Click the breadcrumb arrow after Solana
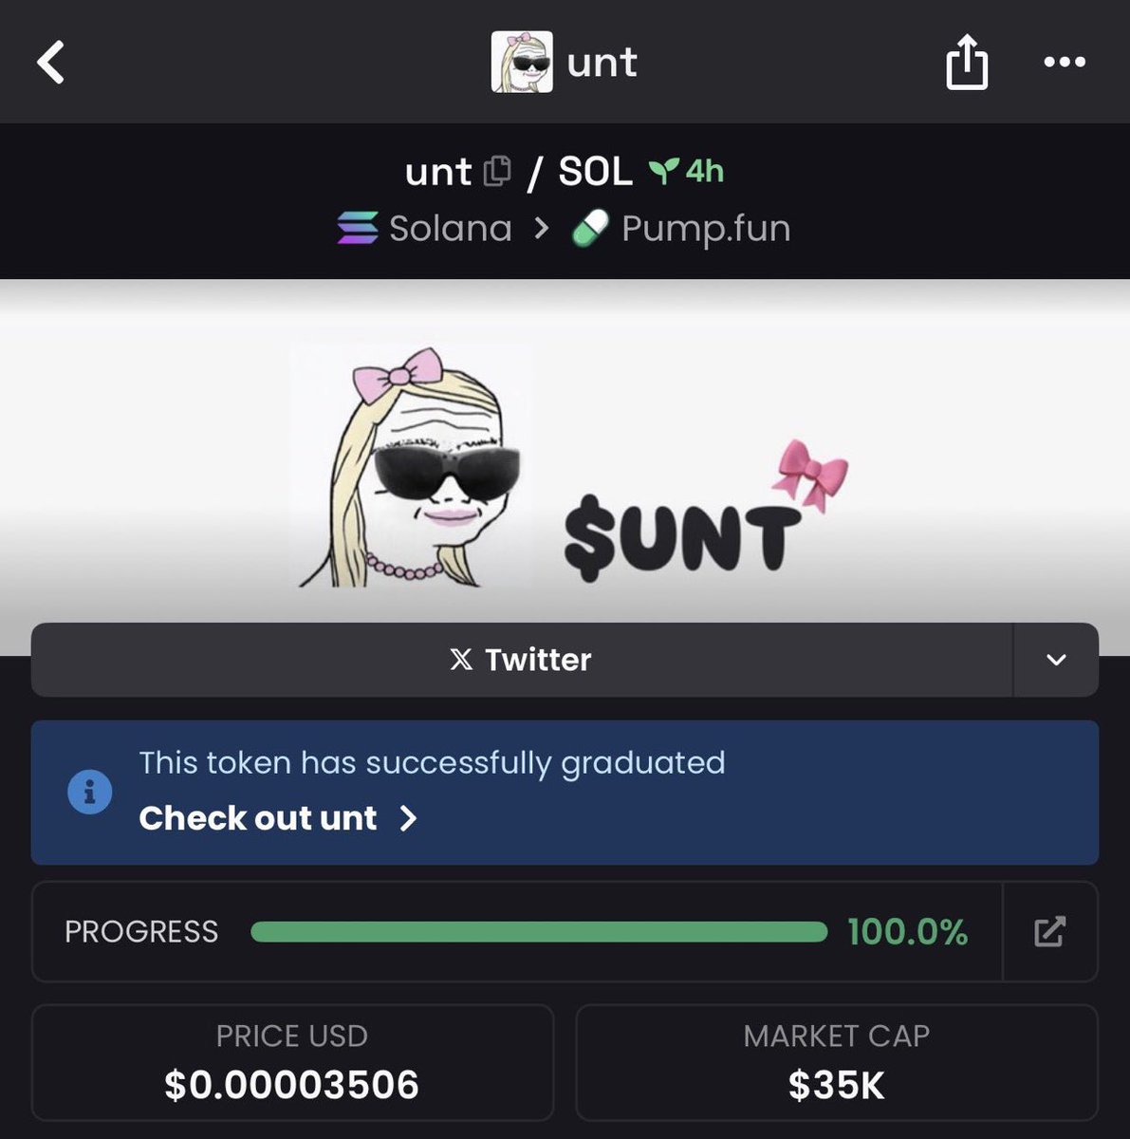 click(x=541, y=229)
